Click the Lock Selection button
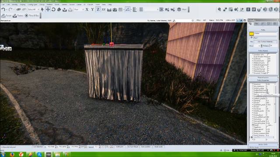 click(x=38, y=147)
